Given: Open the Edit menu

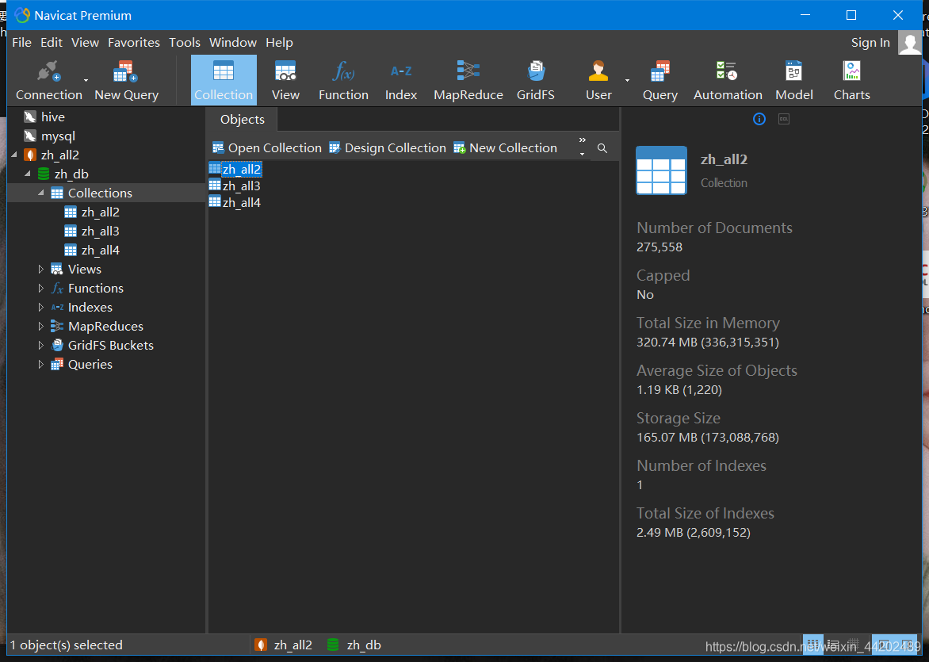Looking at the screenshot, I should click(x=52, y=43).
